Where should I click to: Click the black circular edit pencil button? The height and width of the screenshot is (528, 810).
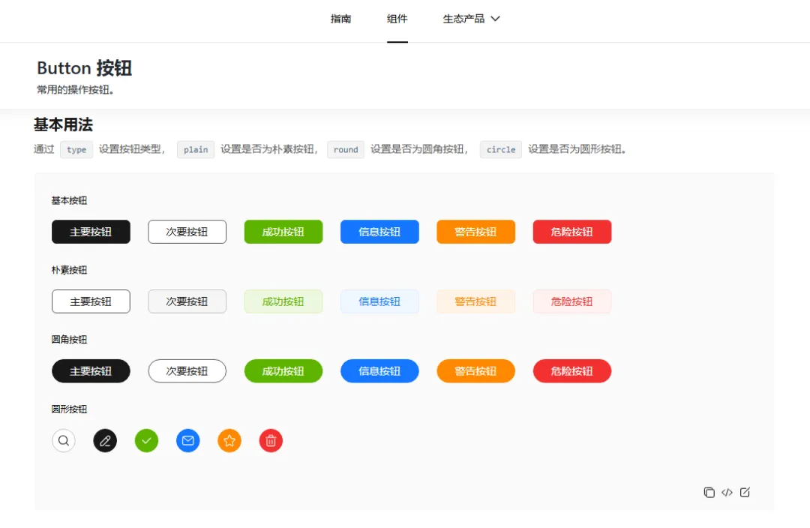pos(105,441)
